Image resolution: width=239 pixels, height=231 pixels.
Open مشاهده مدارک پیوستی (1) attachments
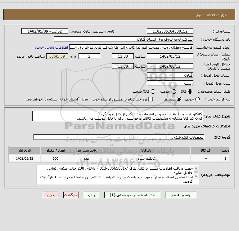[132, 195]
